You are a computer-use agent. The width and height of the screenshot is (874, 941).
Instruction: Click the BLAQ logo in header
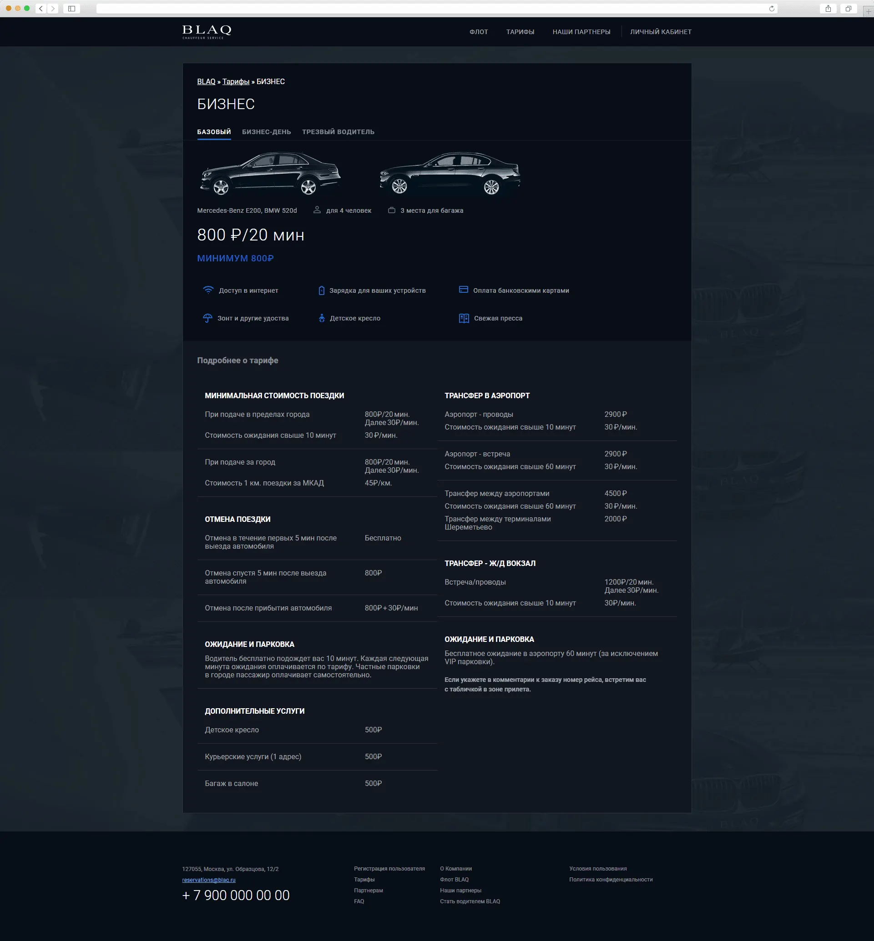tap(207, 31)
